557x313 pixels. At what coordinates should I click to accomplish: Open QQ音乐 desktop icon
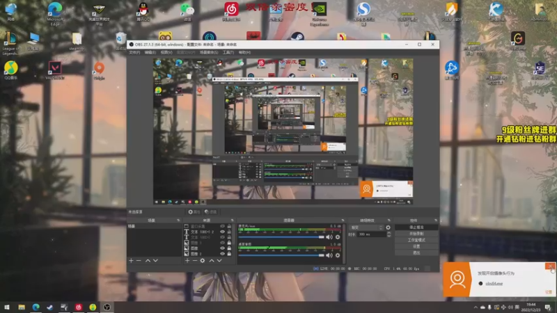tap(11, 70)
